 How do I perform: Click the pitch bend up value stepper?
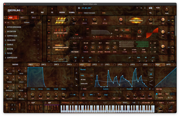click(15, 105)
